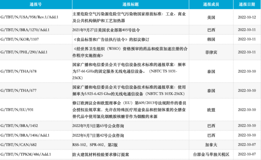Click date 2022-10-07 in TPKM/486/Add.1 row

[247, 154]
